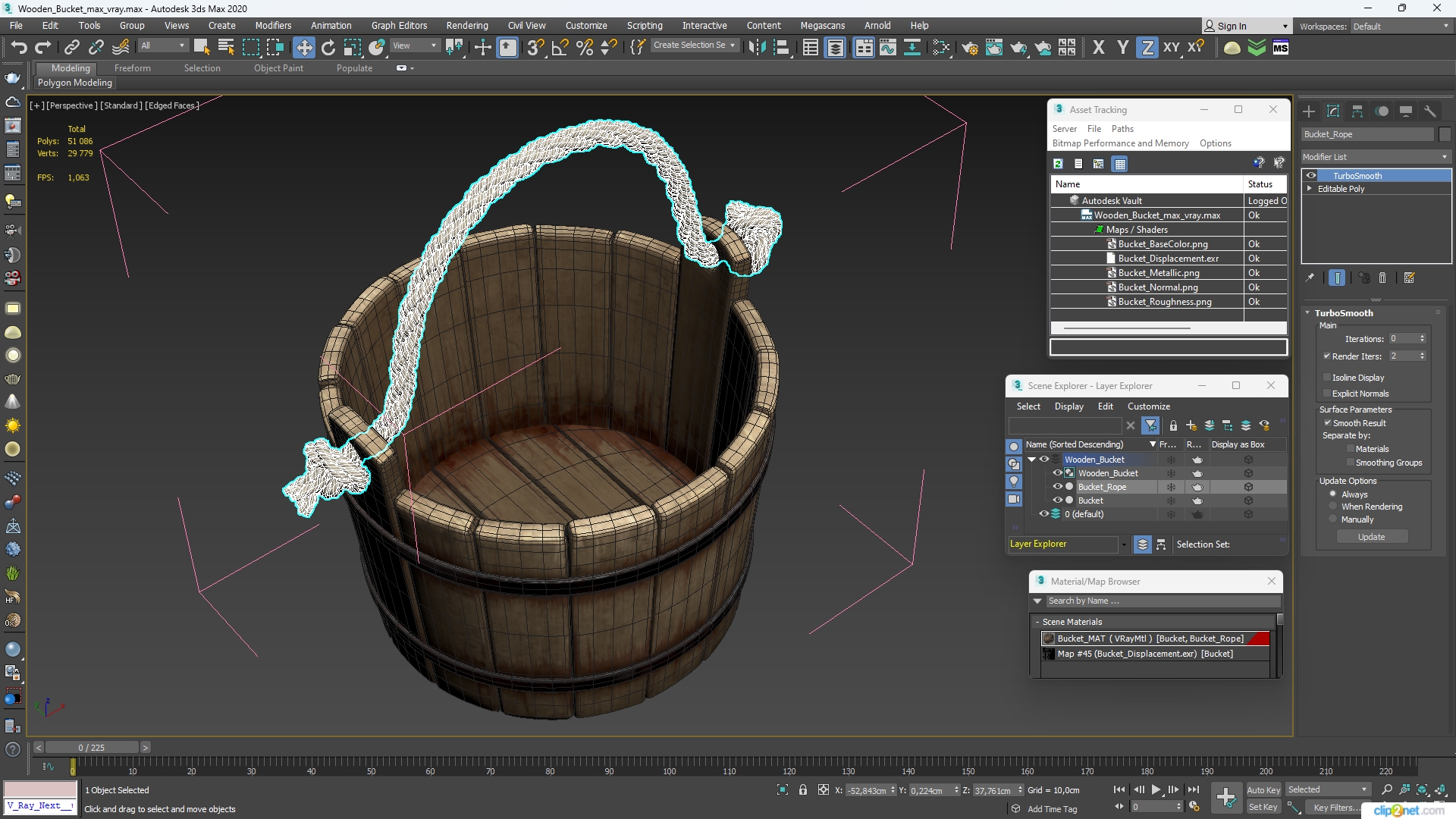Click the Update button in TurboSmooth
The width and height of the screenshot is (1456, 819).
(1372, 537)
